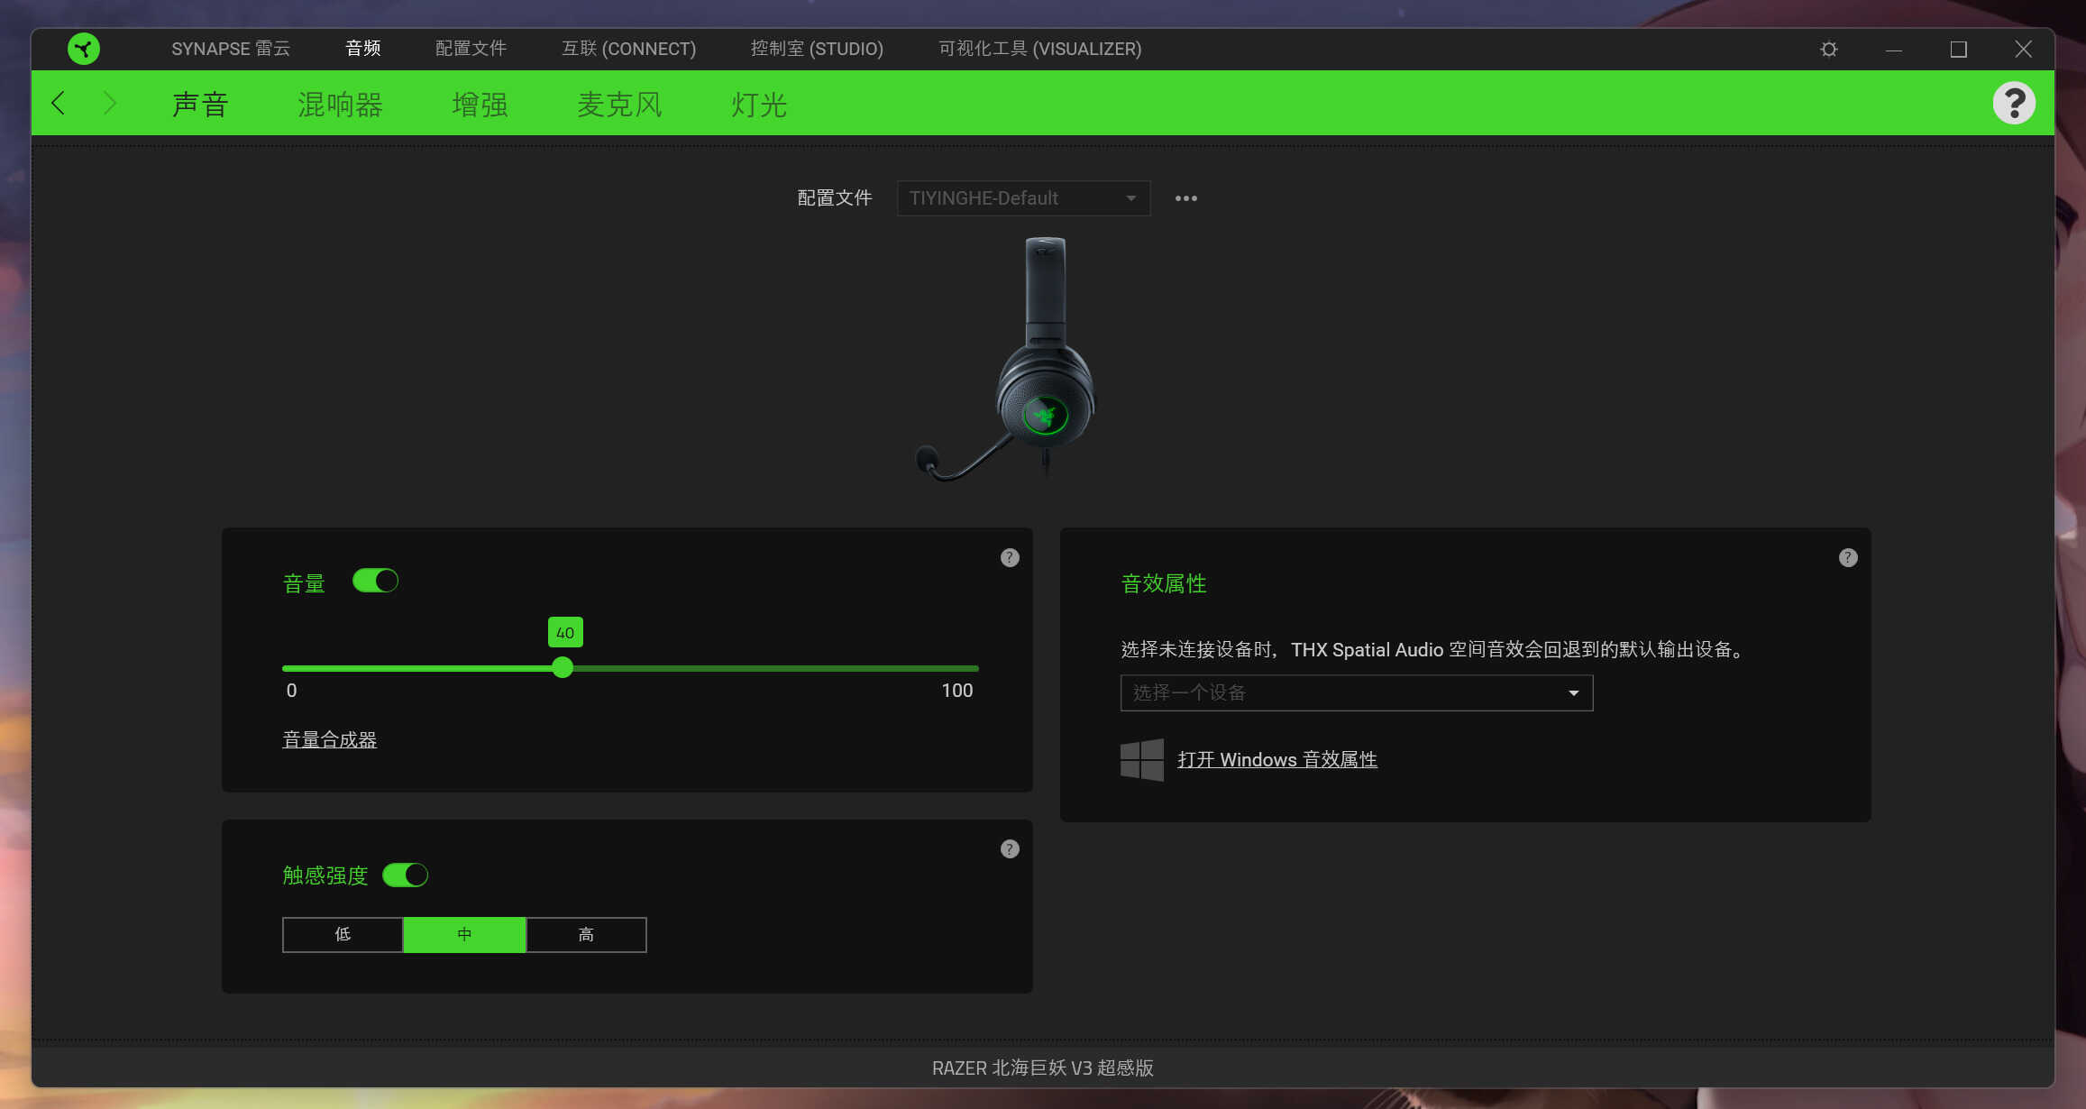This screenshot has width=2086, height=1109.
Task: Open profile options three-dot menu
Action: point(1185,198)
